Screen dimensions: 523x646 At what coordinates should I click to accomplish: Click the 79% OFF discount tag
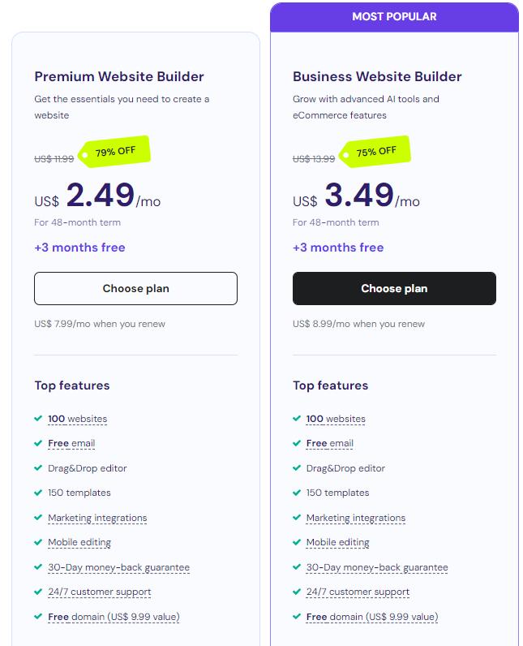[x=114, y=152]
